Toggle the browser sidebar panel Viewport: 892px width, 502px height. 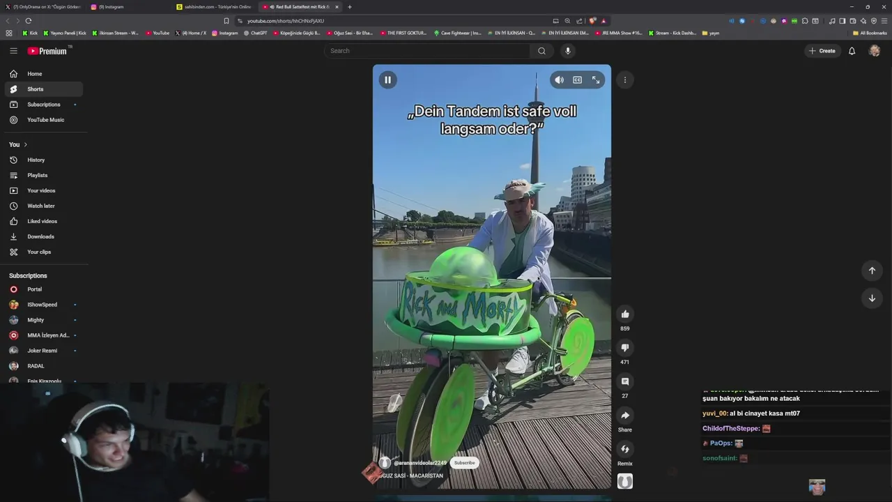coord(843,21)
